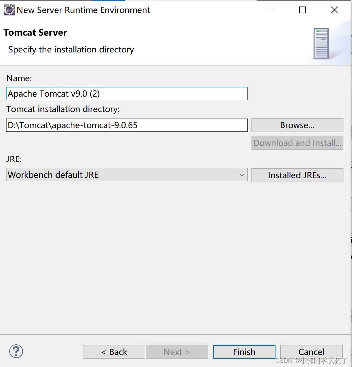Click the Eclipse icon in the title bar
Image resolution: width=352 pixels, height=367 pixels.
pos(9,10)
